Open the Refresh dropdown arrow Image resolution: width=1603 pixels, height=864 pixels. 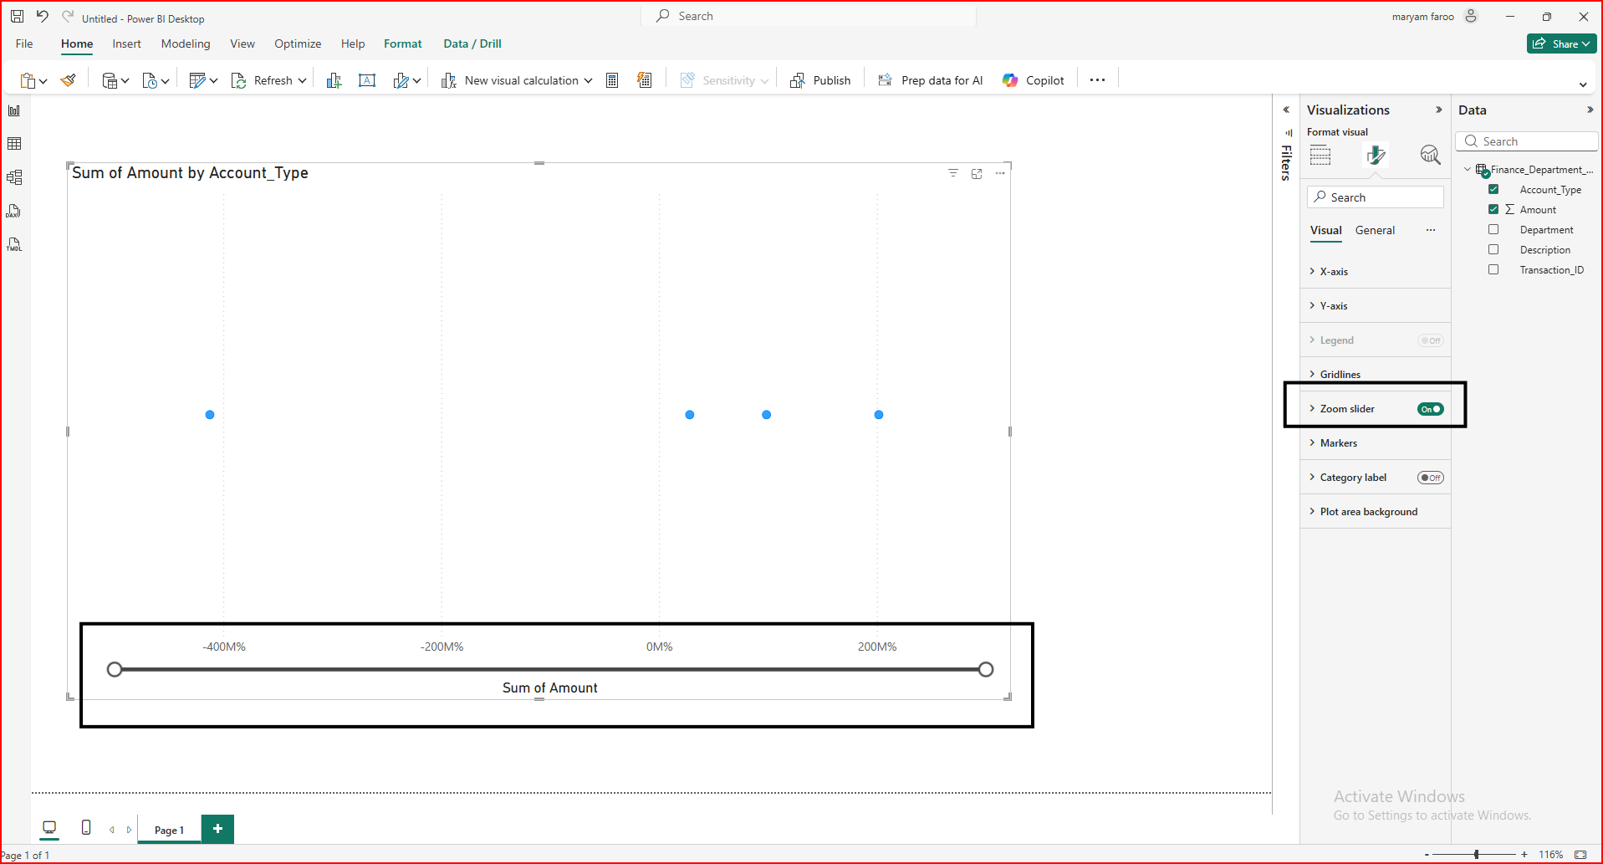303,81
